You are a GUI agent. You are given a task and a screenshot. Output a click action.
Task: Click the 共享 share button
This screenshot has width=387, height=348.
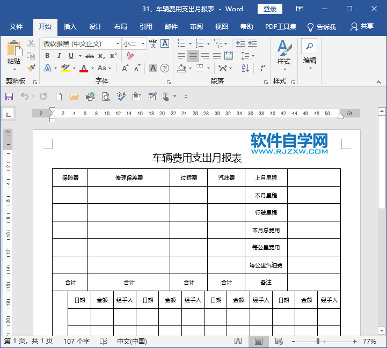[362, 27]
